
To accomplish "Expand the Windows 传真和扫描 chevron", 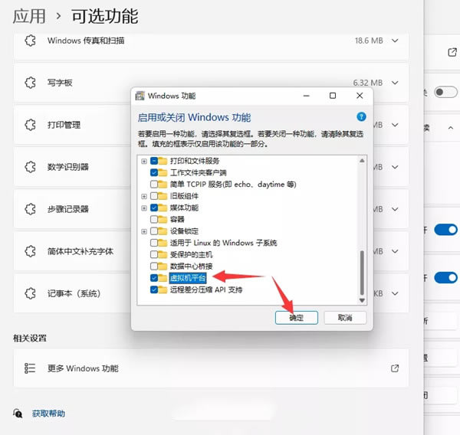I will [x=395, y=41].
